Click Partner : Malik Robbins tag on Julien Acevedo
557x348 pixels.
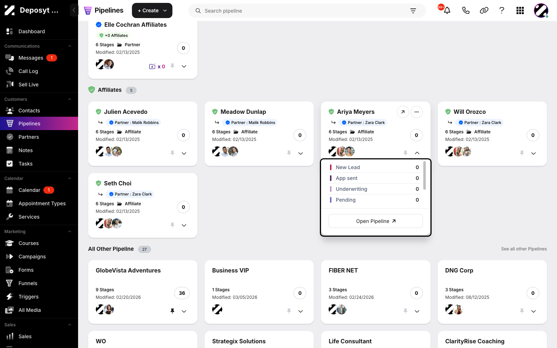tap(134, 123)
